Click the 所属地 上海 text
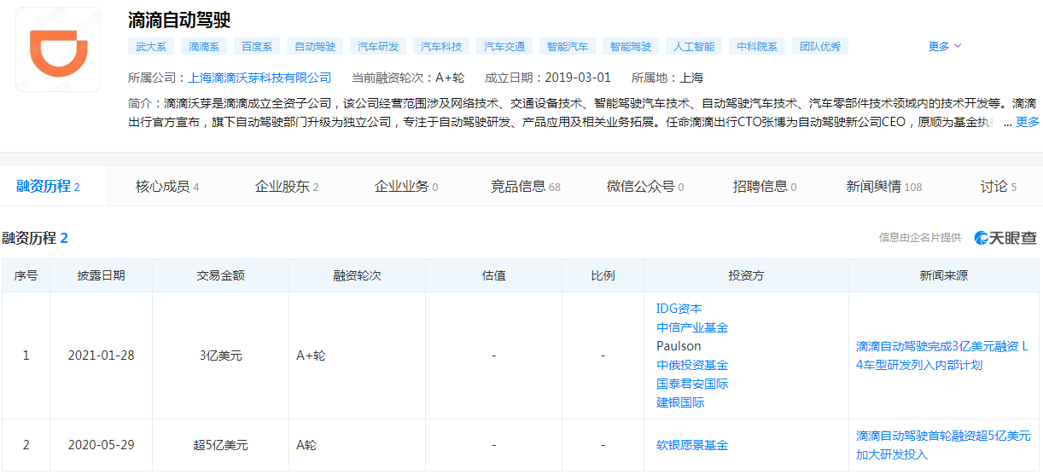Image resolution: width=1043 pixels, height=474 pixels. (x=667, y=78)
